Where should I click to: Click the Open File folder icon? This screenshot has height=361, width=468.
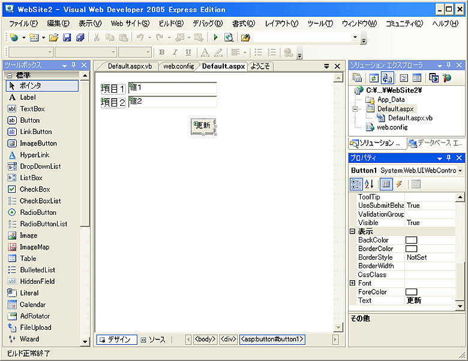(x=53, y=38)
